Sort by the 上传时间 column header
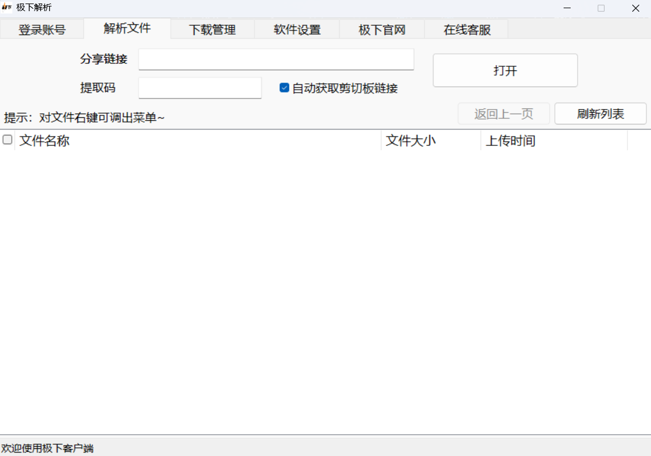 point(510,141)
